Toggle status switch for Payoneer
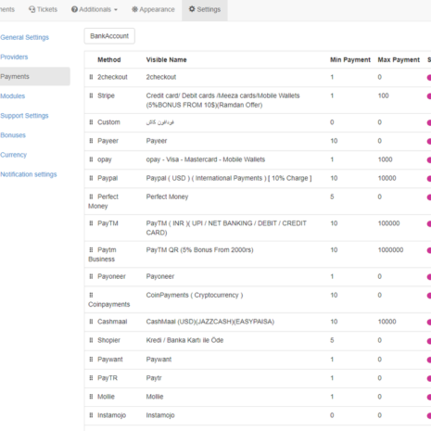This screenshot has height=431, width=431. [429, 277]
